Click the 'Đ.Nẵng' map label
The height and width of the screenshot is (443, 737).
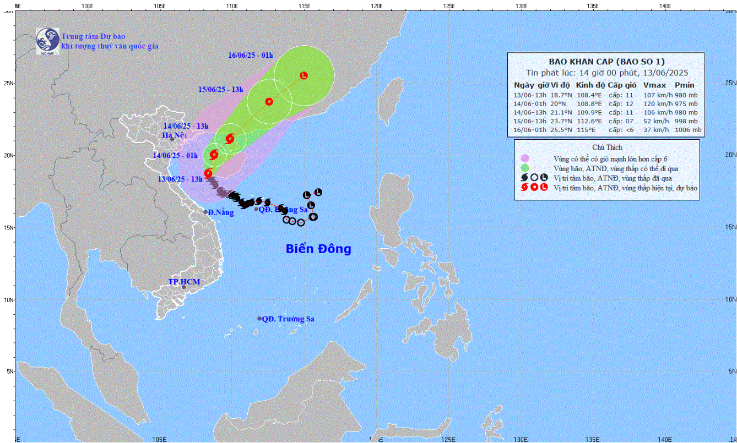click(x=221, y=212)
